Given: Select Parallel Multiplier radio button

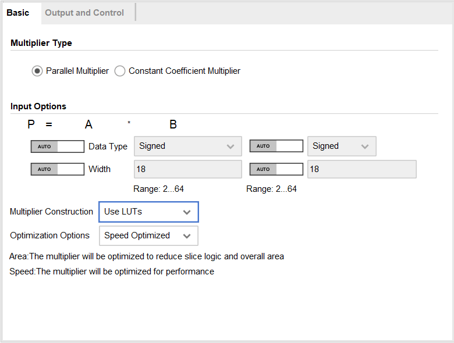Looking at the screenshot, I should [37, 71].
